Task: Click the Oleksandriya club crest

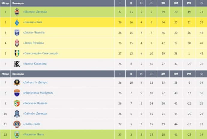Action: 17,54
